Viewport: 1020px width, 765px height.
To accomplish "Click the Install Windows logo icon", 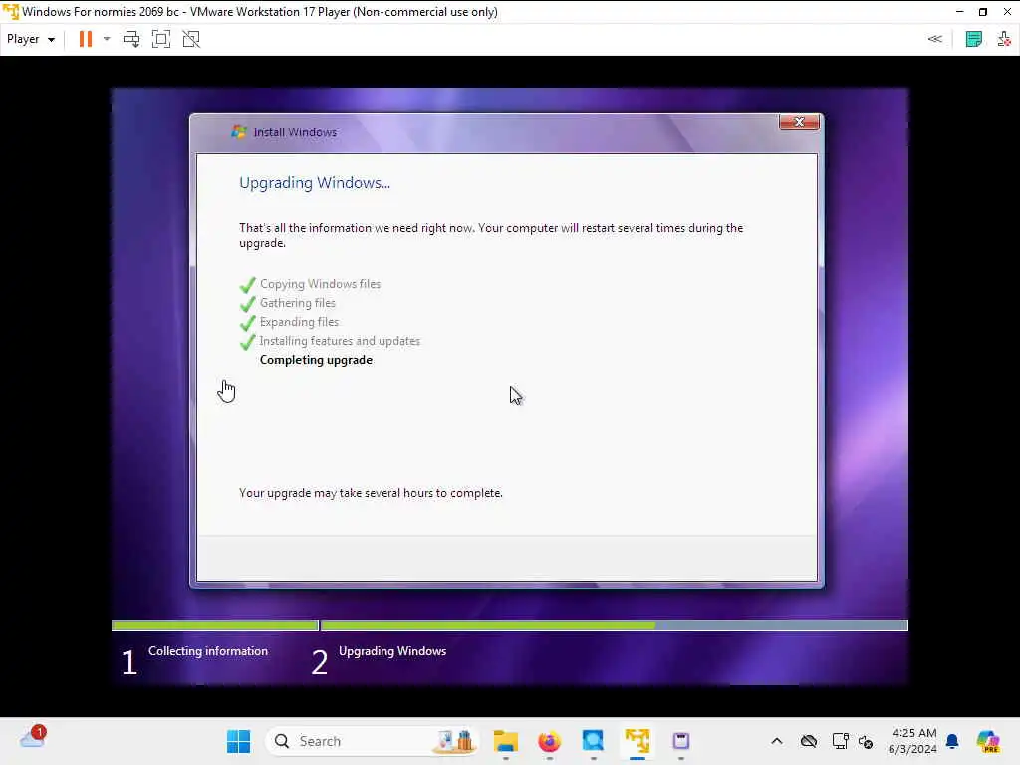I will click(239, 132).
